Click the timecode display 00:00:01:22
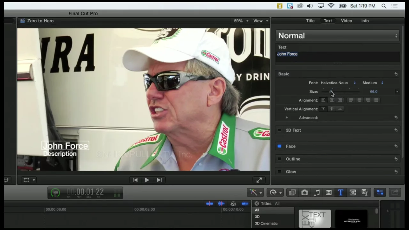This screenshot has height=230, width=409. point(85,192)
